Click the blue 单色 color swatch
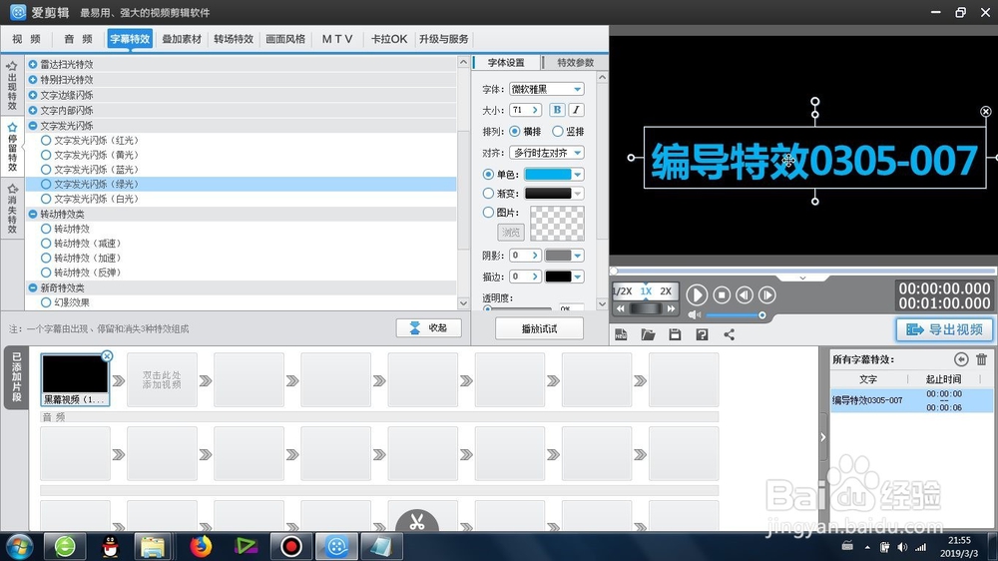Screen dimensions: 998x561 pos(548,175)
